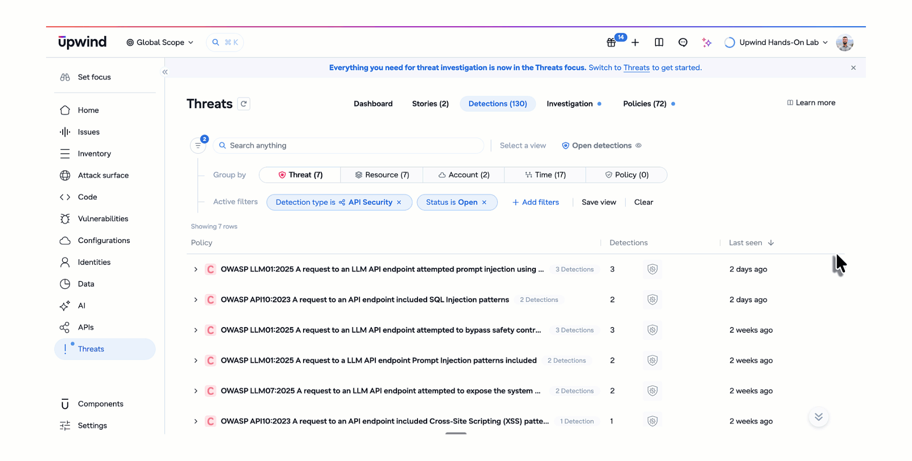Click the shield icon in the LLM07:2025 row
Screen dimensions: 912x461
tap(652, 391)
